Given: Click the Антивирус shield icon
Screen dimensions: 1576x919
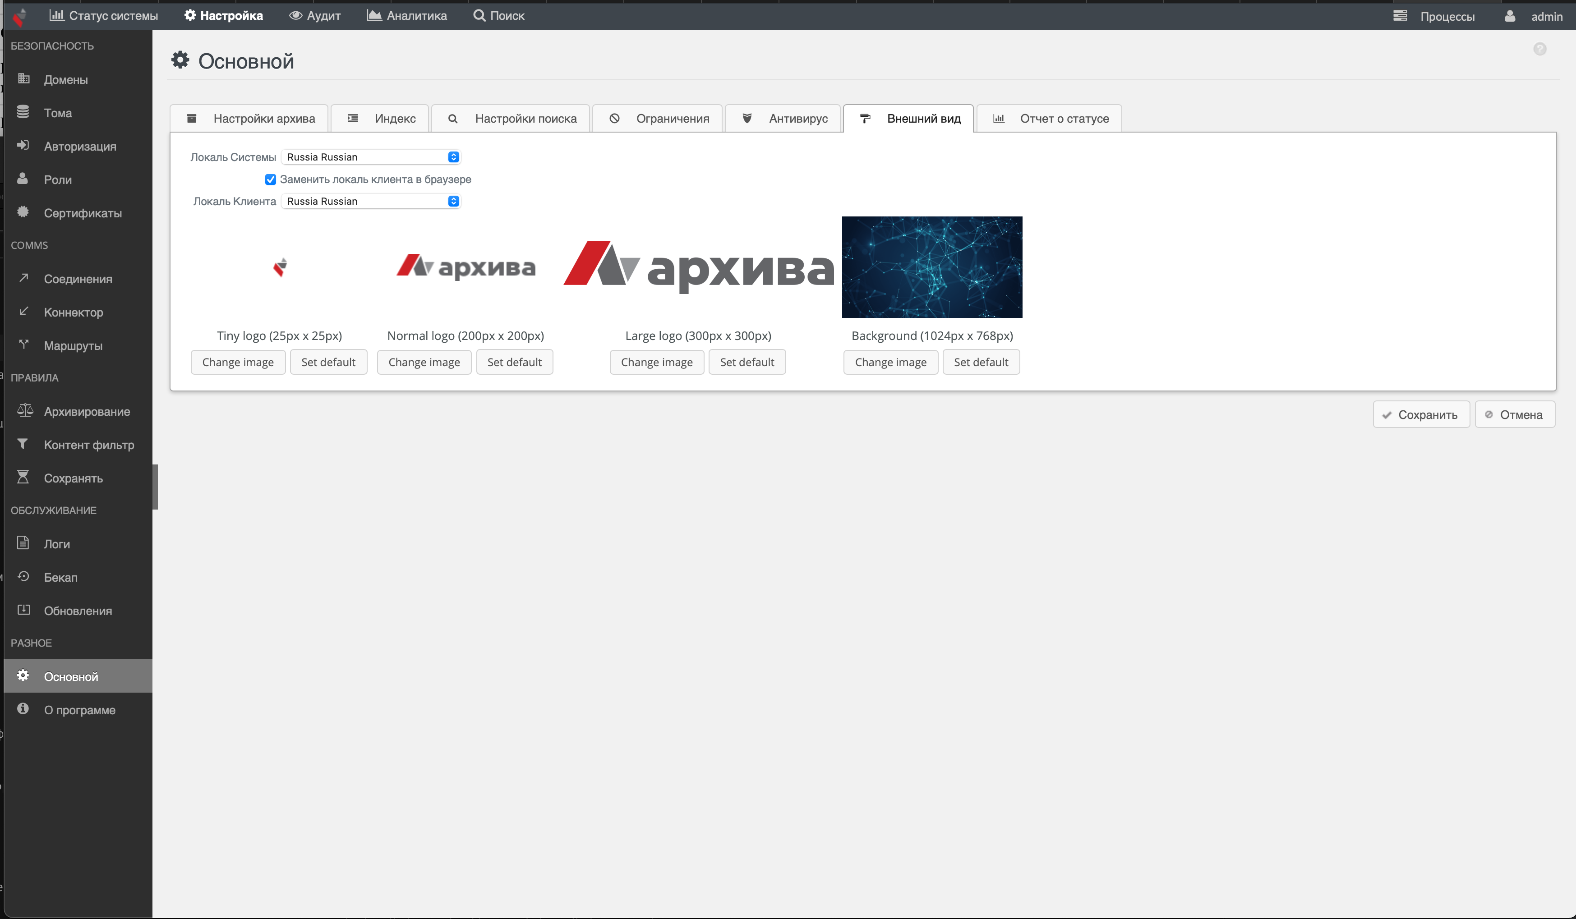Looking at the screenshot, I should click(x=747, y=118).
